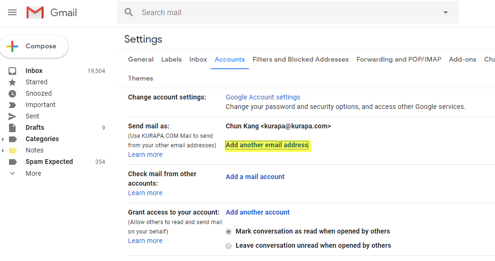This screenshot has height=261, width=495.
Task: Expand the Notes label arrow
Action: point(4,151)
